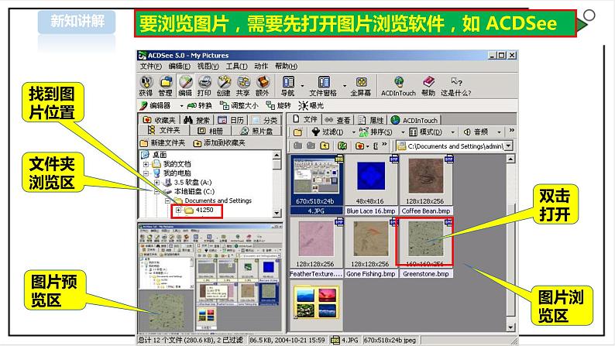Click the thumbnail pane scroll-down arrow
The height and width of the screenshot is (346, 615).
coord(510,327)
